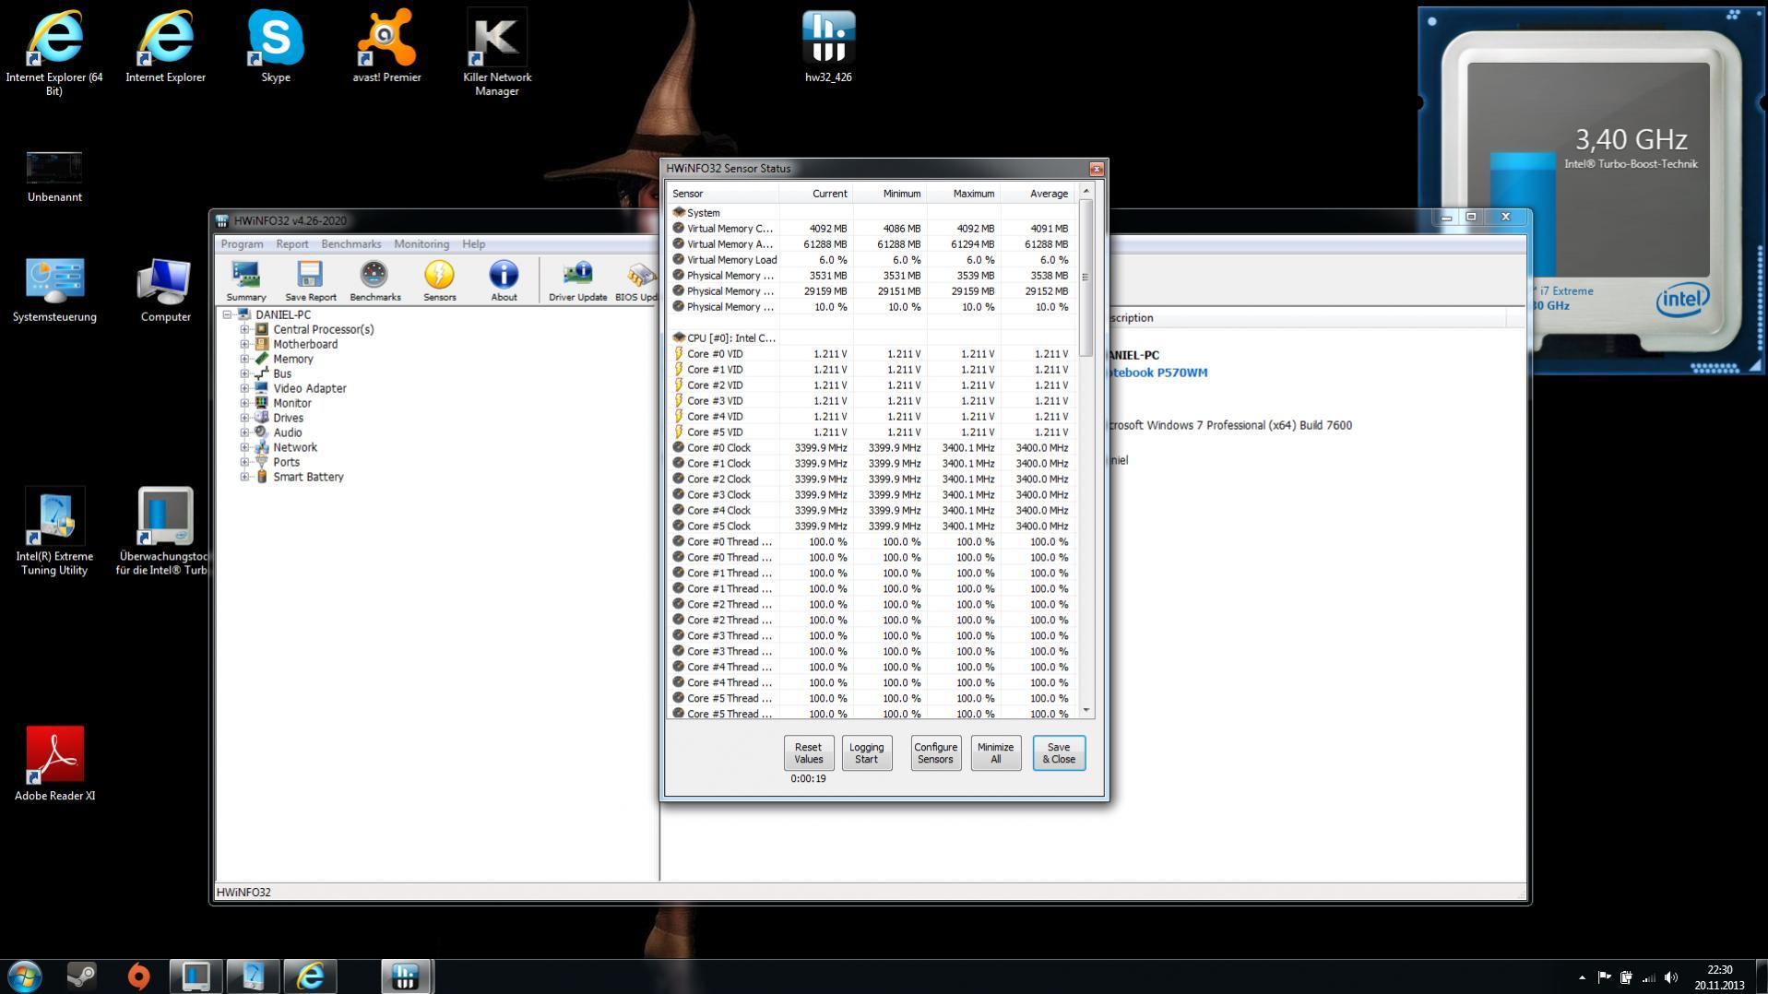The height and width of the screenshot is (994, 1768).
Task: Expand the Video Adapter tree node
Action: (x=244, y=388)
